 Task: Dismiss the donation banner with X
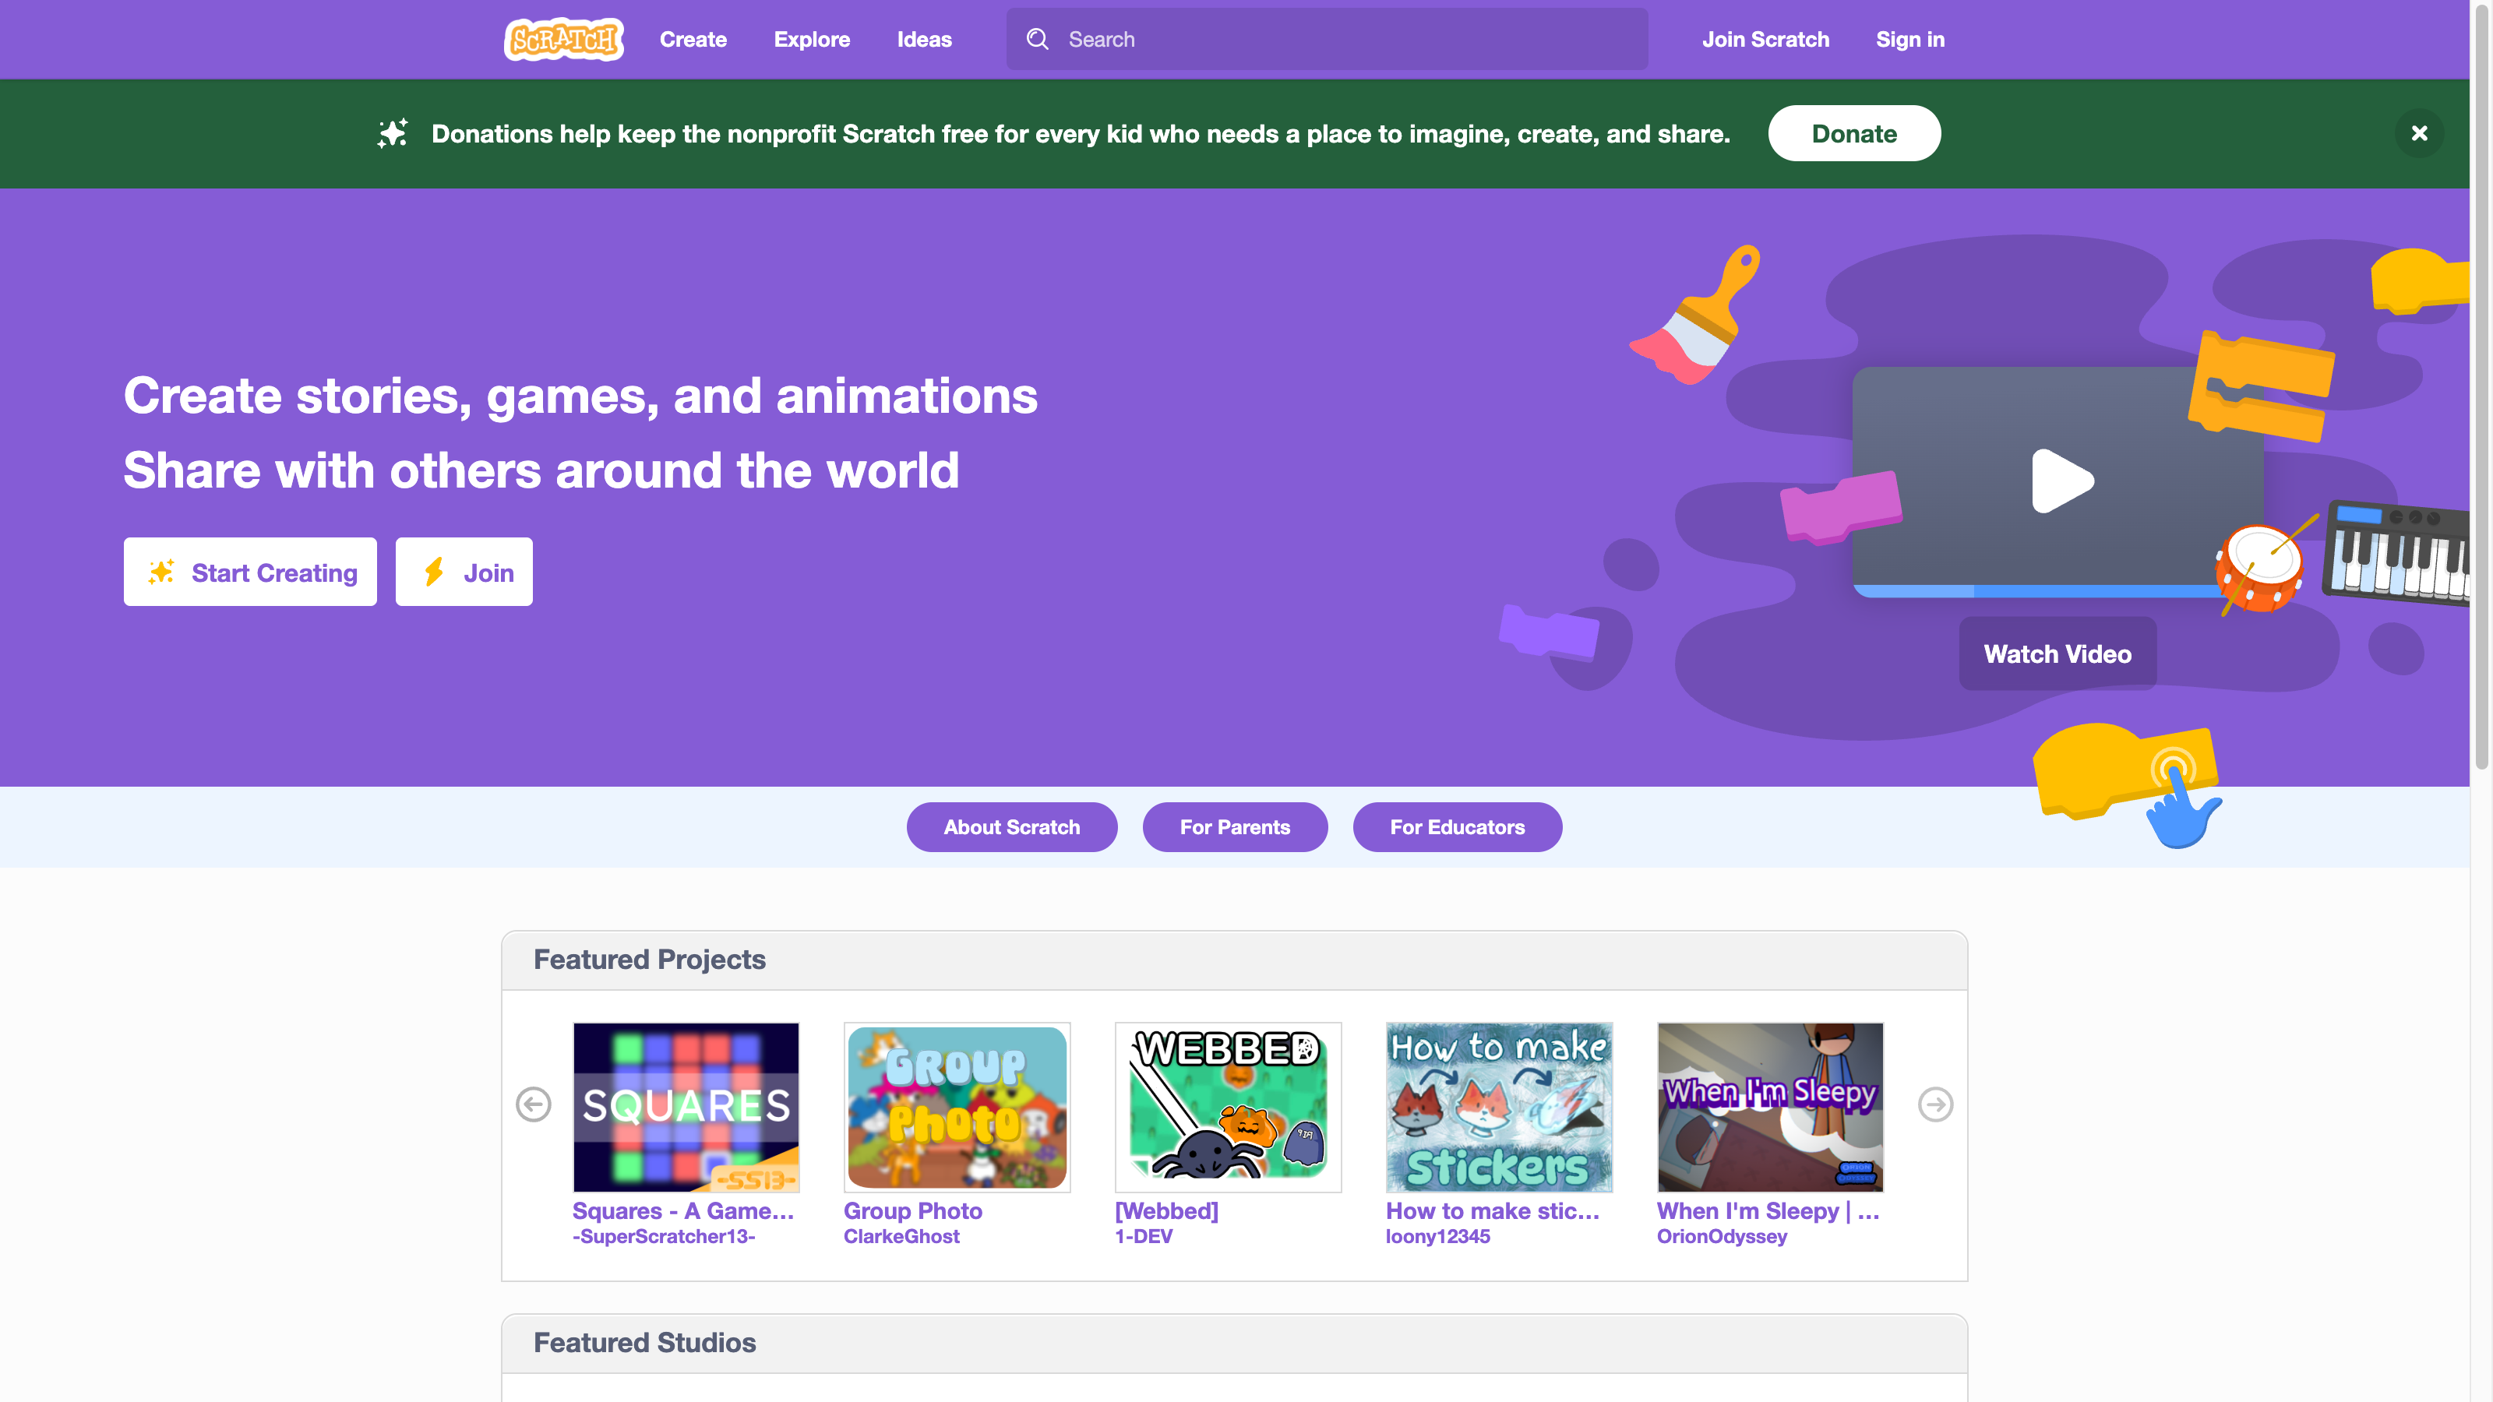[x=2418, y=133]
